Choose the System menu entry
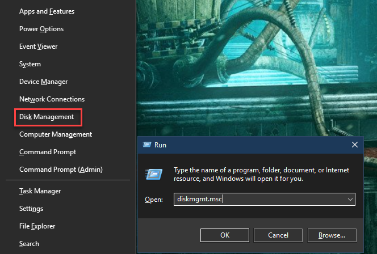377x254 pixels. tap(30, 64)
